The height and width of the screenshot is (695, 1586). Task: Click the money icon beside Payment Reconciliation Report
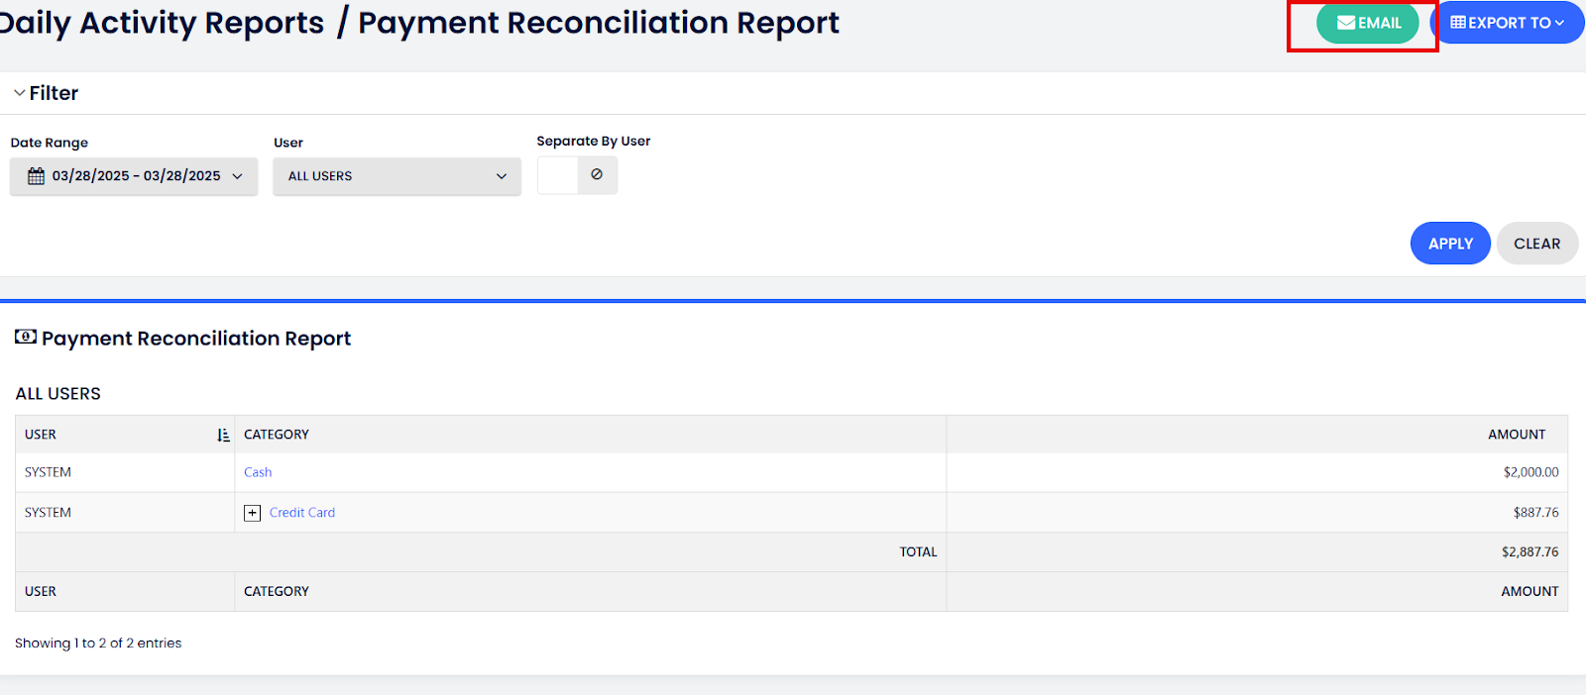coord(26,337)
